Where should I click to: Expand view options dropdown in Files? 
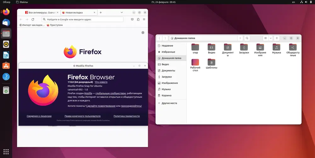pyautogui.click(x=271, y=38)
